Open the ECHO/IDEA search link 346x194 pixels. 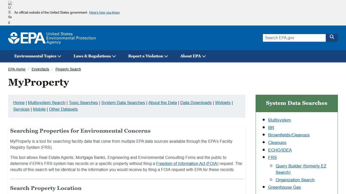280,150
